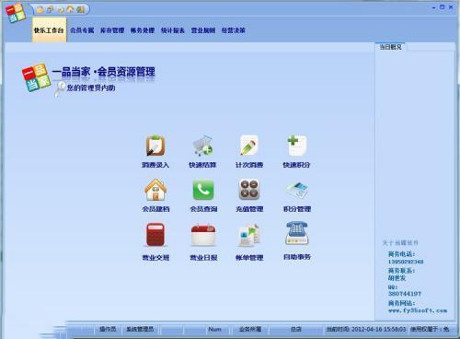Switch to the 会员专属 tab
Viewport: 460px width, 339px height.
point(82,30)
